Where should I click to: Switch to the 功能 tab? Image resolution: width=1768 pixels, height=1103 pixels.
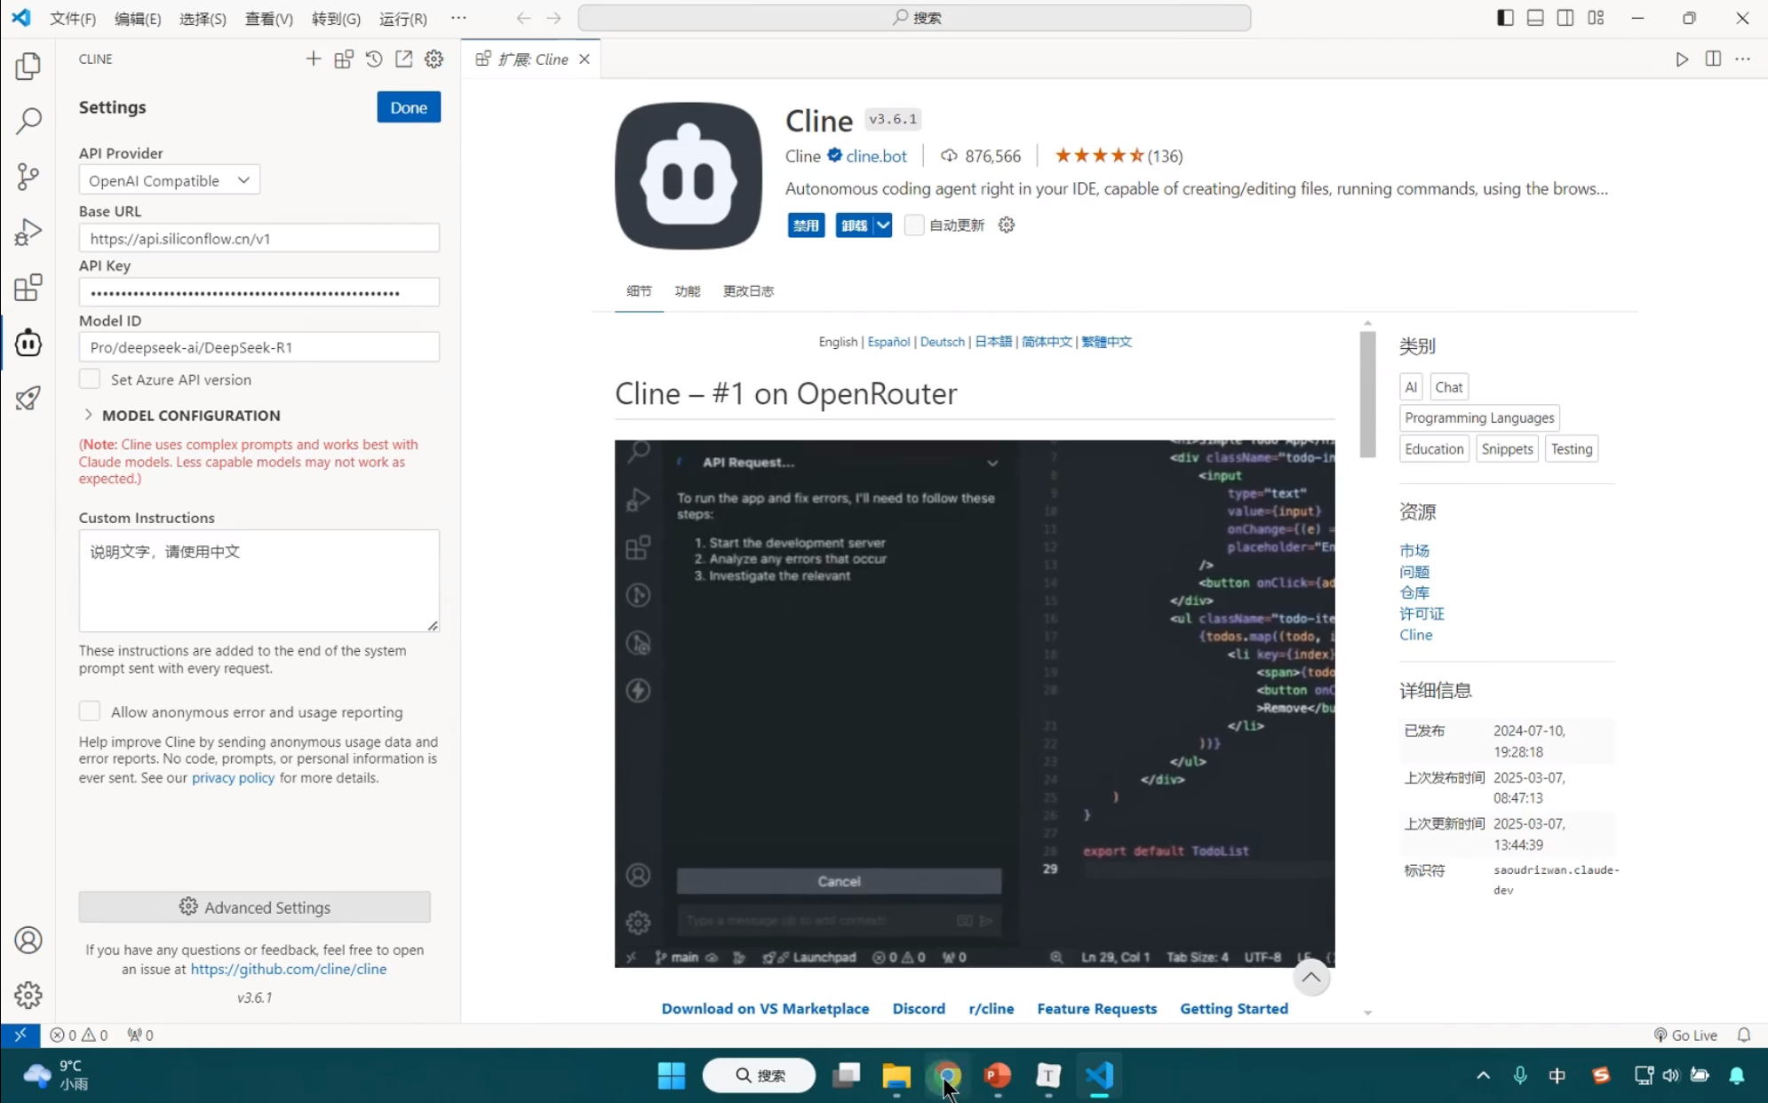(687, 290)
